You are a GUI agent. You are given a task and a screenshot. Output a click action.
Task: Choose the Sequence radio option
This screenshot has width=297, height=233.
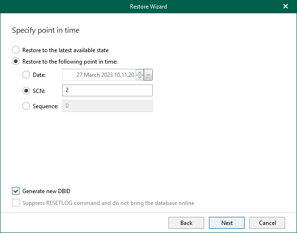(x=27, y=106)
